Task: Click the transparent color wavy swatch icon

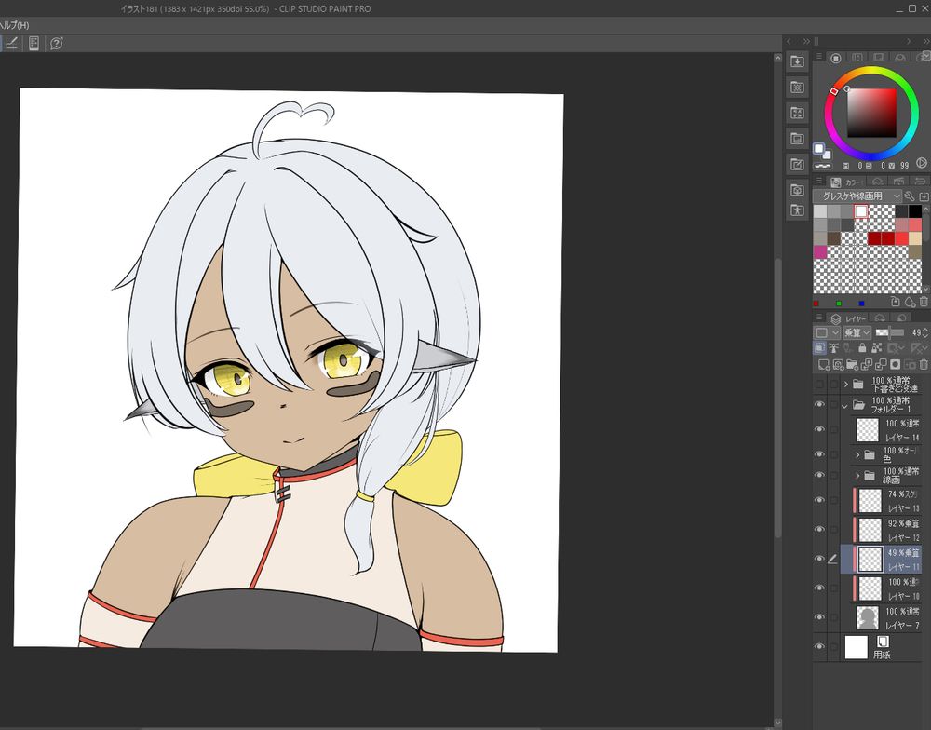Action: 822,166
